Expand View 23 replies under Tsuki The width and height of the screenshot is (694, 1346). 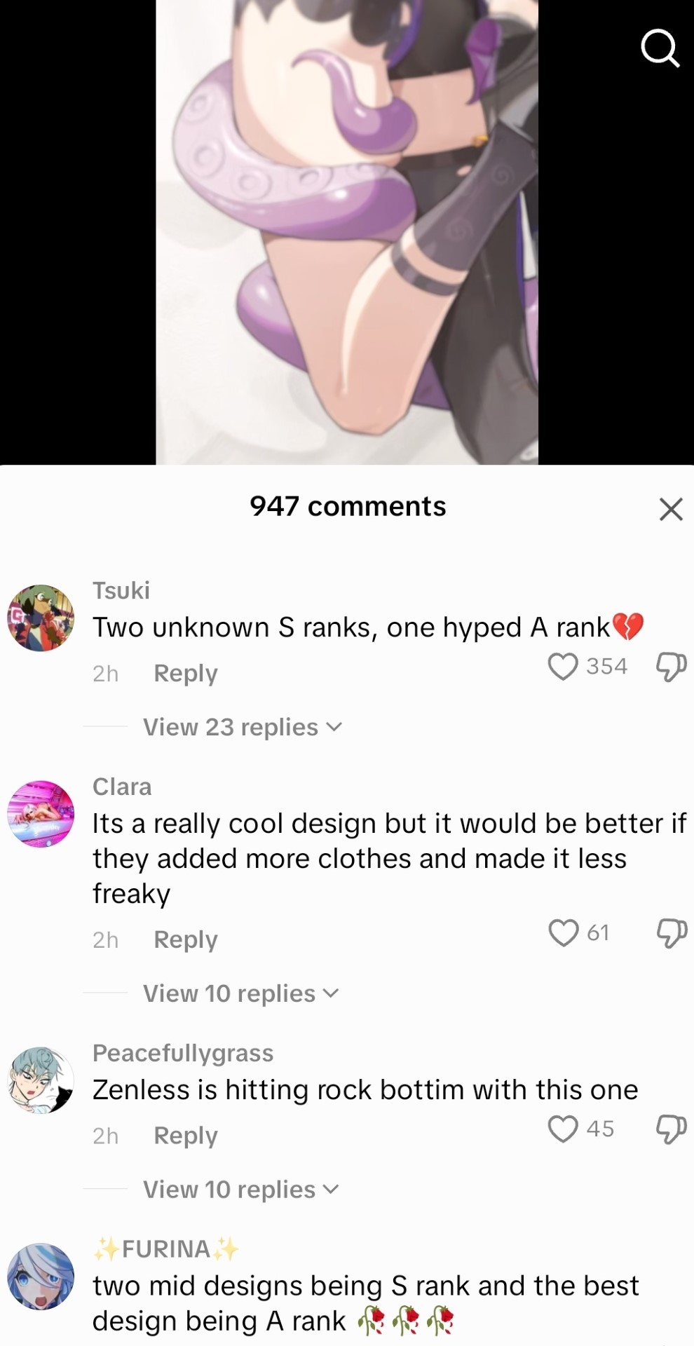point(243,727)
